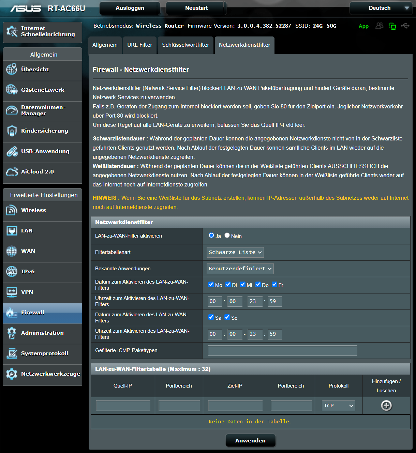Click source Portbereich input field
This screenshot has width=416, height=453.
click(x=179, y=406)
